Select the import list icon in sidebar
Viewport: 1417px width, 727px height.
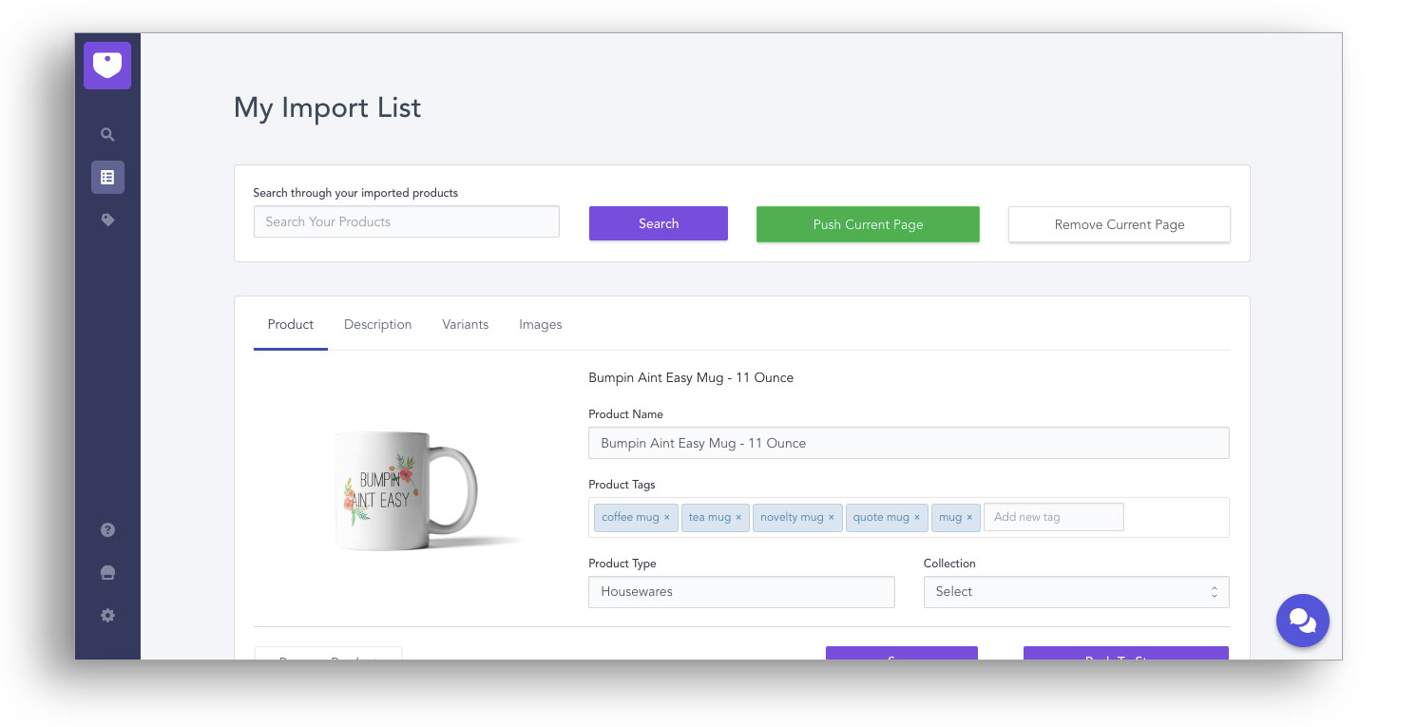107,178
